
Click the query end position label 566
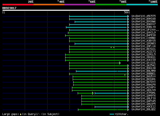(x=126, y=12)
